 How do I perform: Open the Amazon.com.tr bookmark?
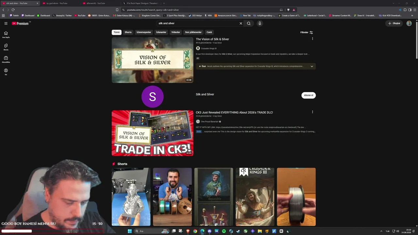(226, 15)
